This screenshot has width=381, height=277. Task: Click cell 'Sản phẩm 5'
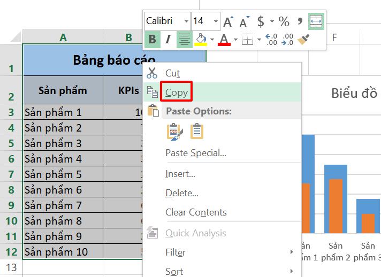point(63,174)
